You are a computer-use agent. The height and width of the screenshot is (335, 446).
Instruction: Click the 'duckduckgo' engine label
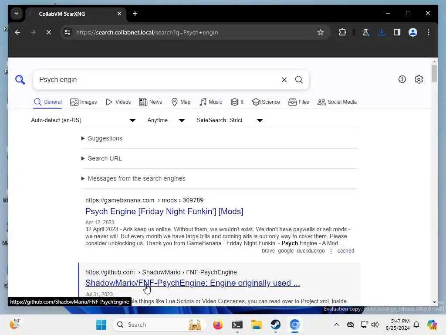311,251
